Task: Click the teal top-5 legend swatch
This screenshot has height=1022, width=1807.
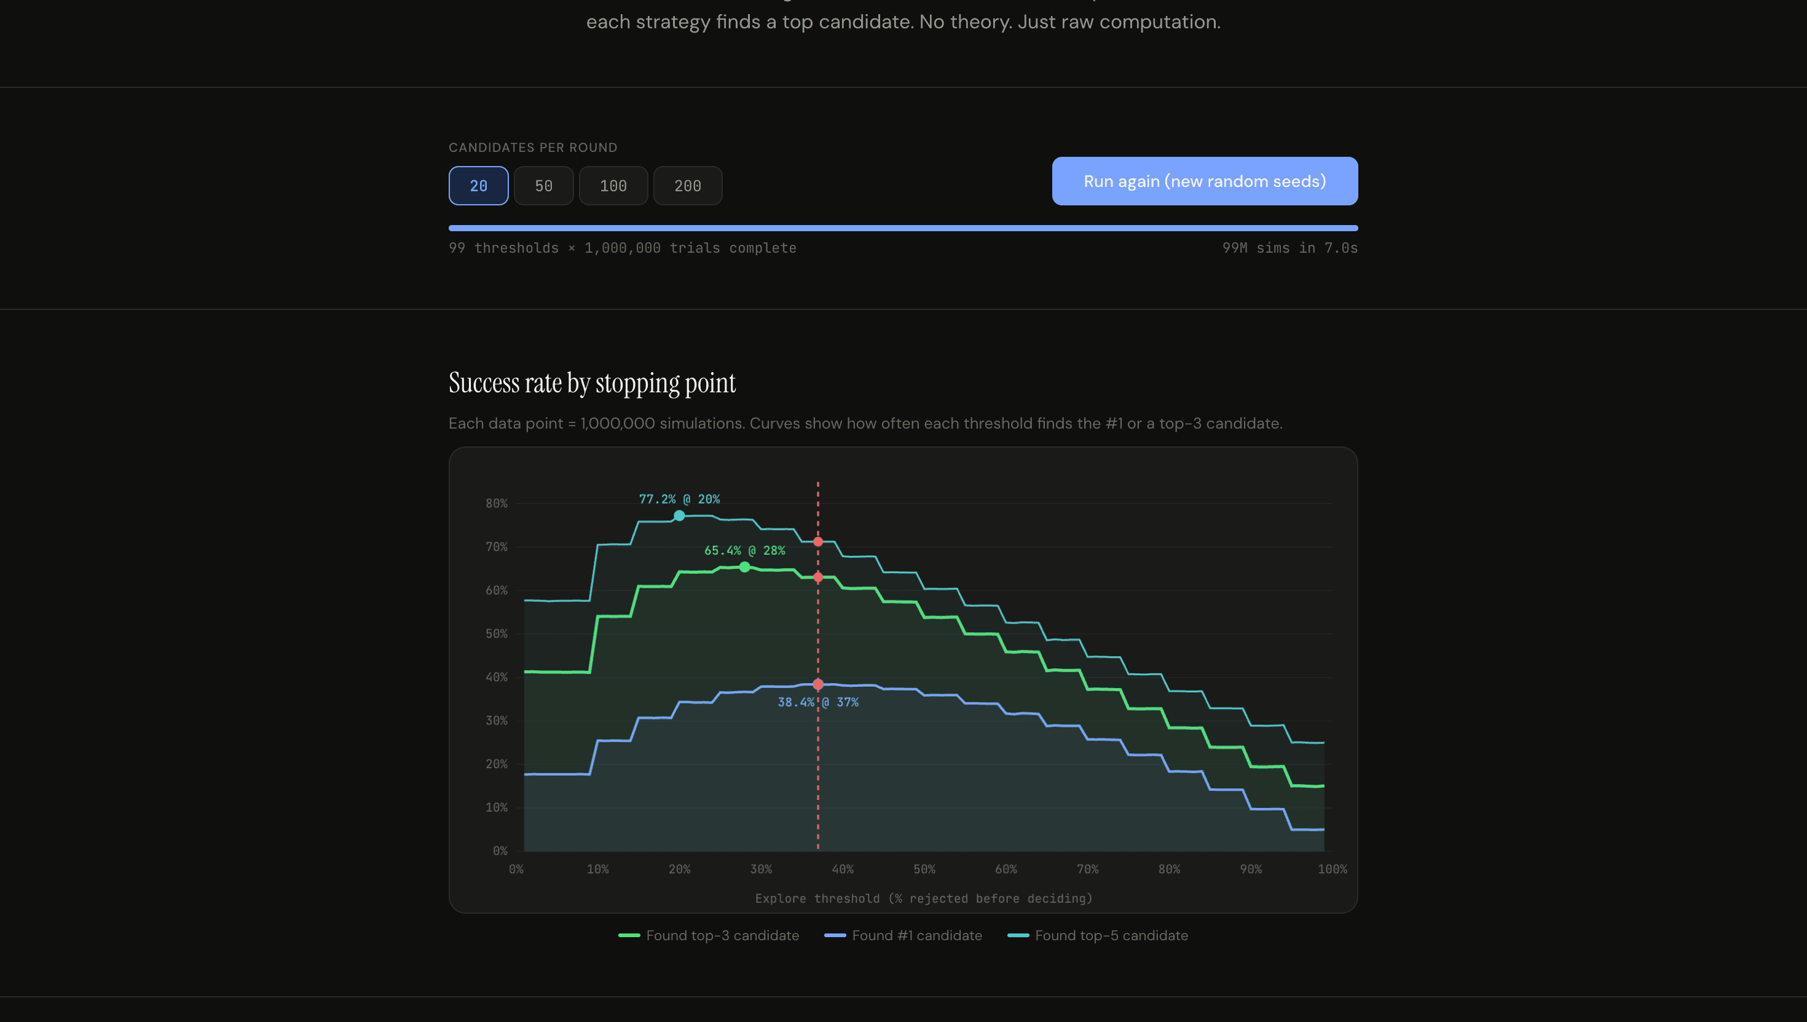Action: click(x=1018, y=936)
